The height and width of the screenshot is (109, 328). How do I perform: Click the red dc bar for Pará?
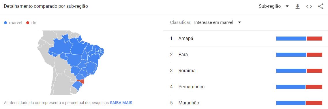pyautogui.click(x=314, y=55)
